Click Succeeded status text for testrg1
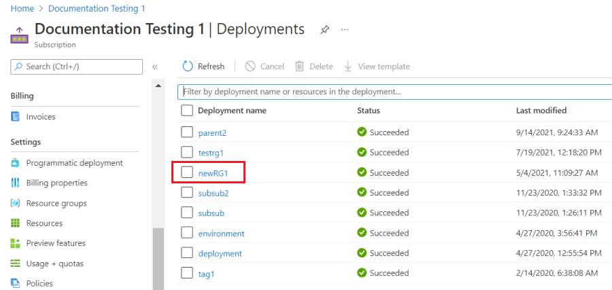 (x=389, y=153)
